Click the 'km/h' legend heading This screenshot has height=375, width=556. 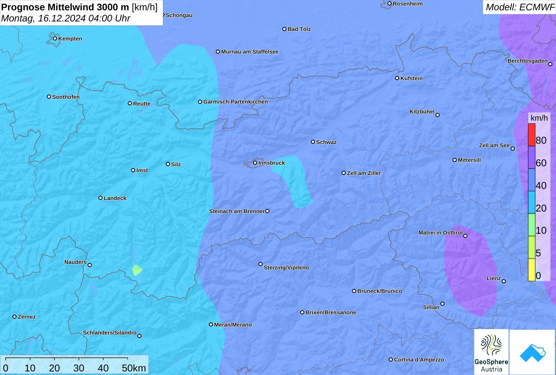539,118
